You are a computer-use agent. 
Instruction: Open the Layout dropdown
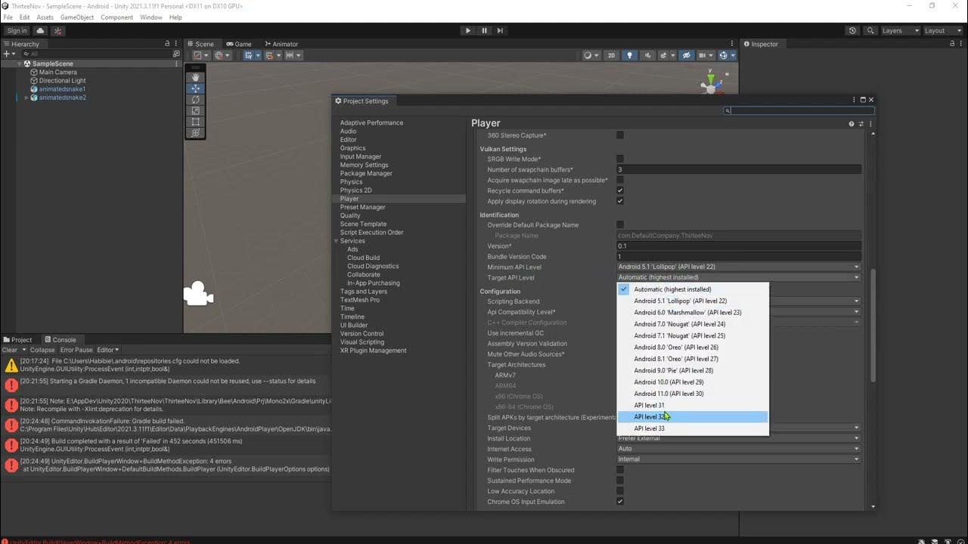pos(943,31)
